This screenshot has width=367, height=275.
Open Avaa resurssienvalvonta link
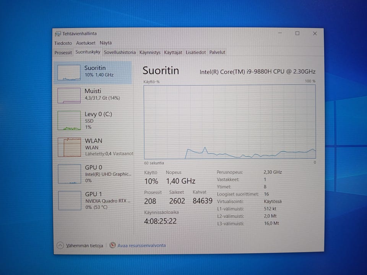(141, 246)
